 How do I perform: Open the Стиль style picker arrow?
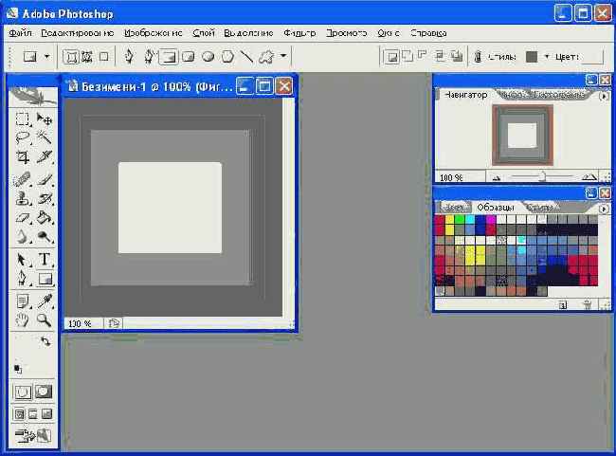click(547, 57)
